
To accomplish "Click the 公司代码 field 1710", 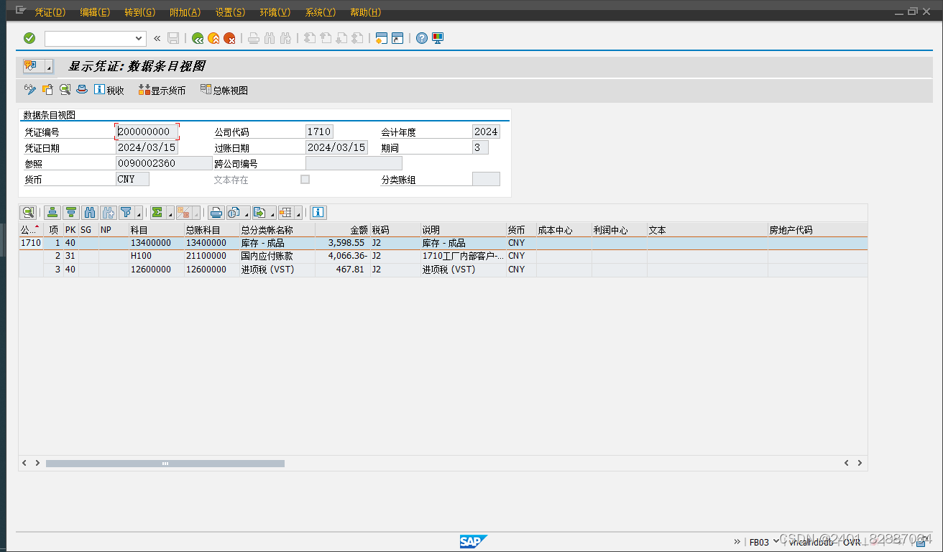I will tap(319, 132).
